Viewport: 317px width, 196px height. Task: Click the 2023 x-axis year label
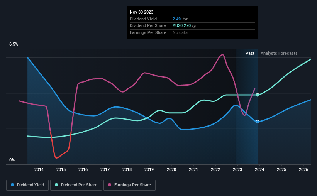point(237,169)
